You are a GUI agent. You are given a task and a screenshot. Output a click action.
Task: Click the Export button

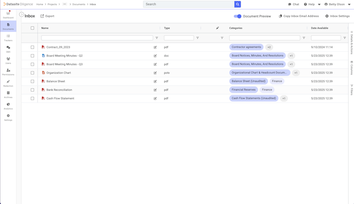click(x=47, y=16)
